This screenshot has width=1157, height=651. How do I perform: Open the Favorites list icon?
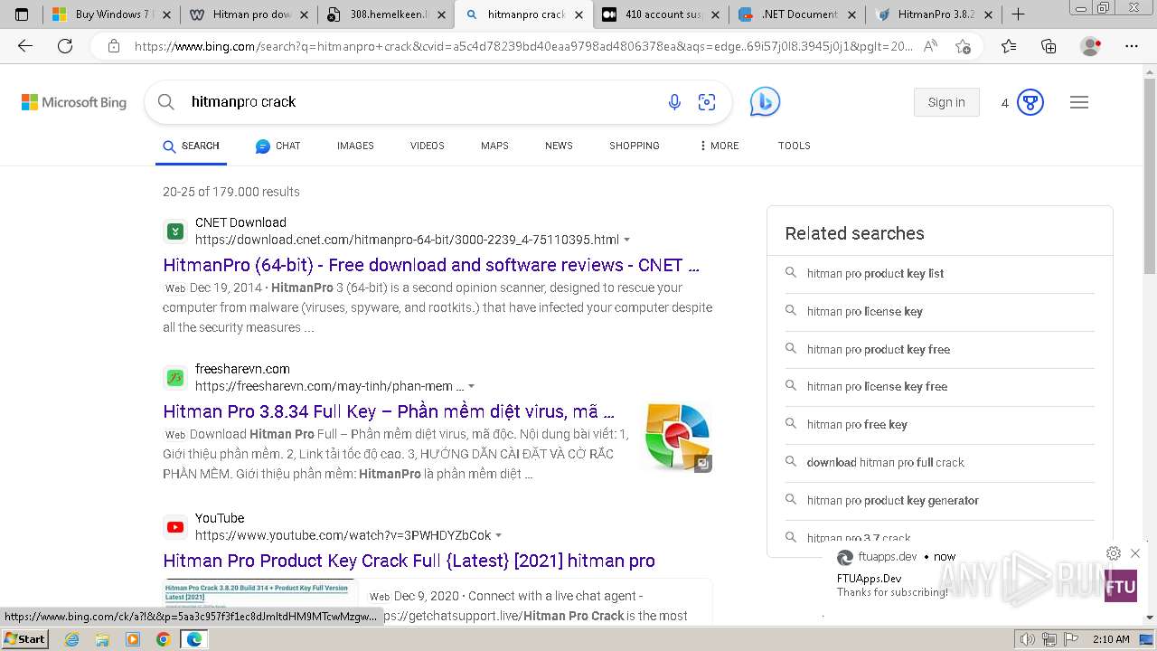tap(1009, 46)
